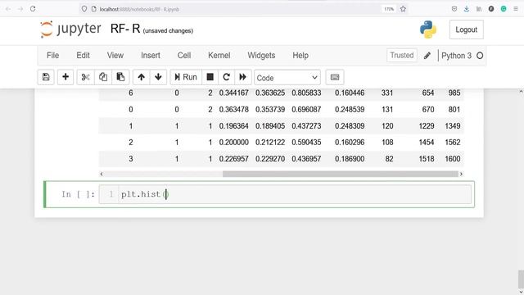
Task: Open browser downloads icon
Action: (x=467, y=9)
